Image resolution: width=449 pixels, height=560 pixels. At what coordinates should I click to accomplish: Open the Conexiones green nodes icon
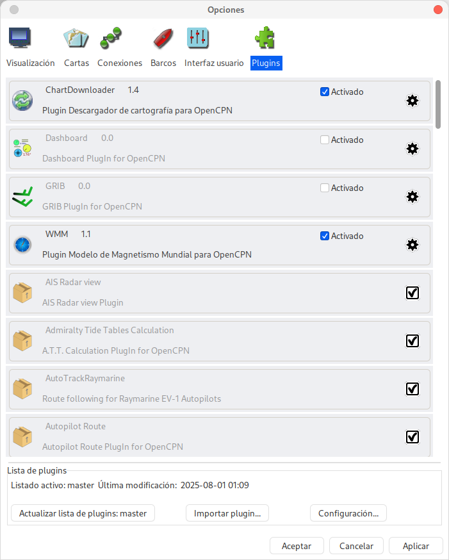tap(111, 38)
